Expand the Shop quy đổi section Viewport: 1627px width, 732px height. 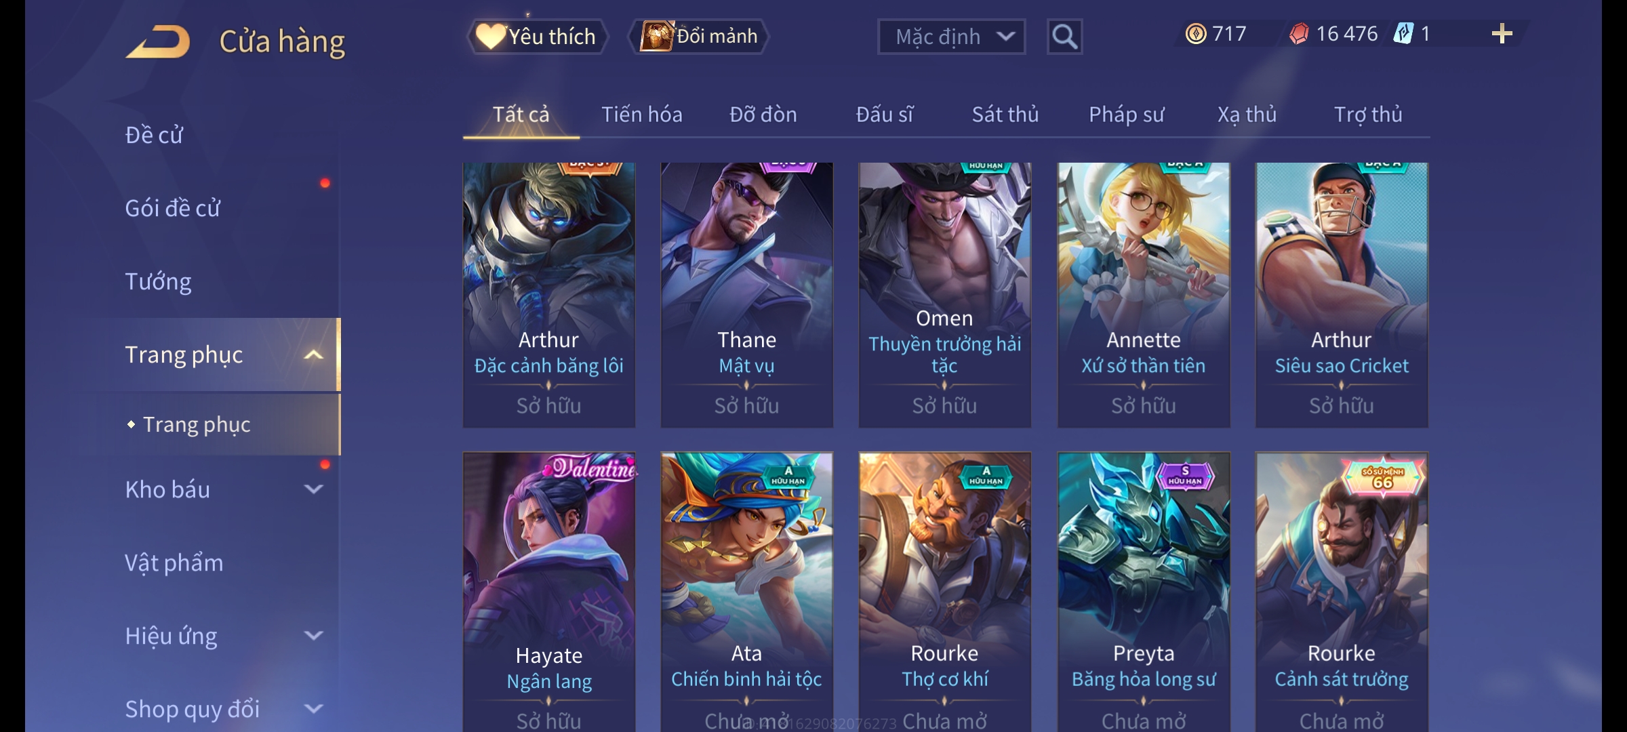313,708
